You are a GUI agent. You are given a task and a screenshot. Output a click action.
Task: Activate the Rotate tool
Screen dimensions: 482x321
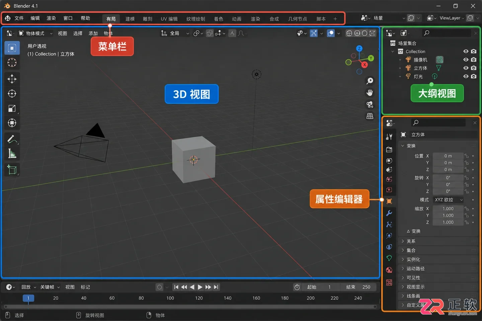tap(12, 94)
